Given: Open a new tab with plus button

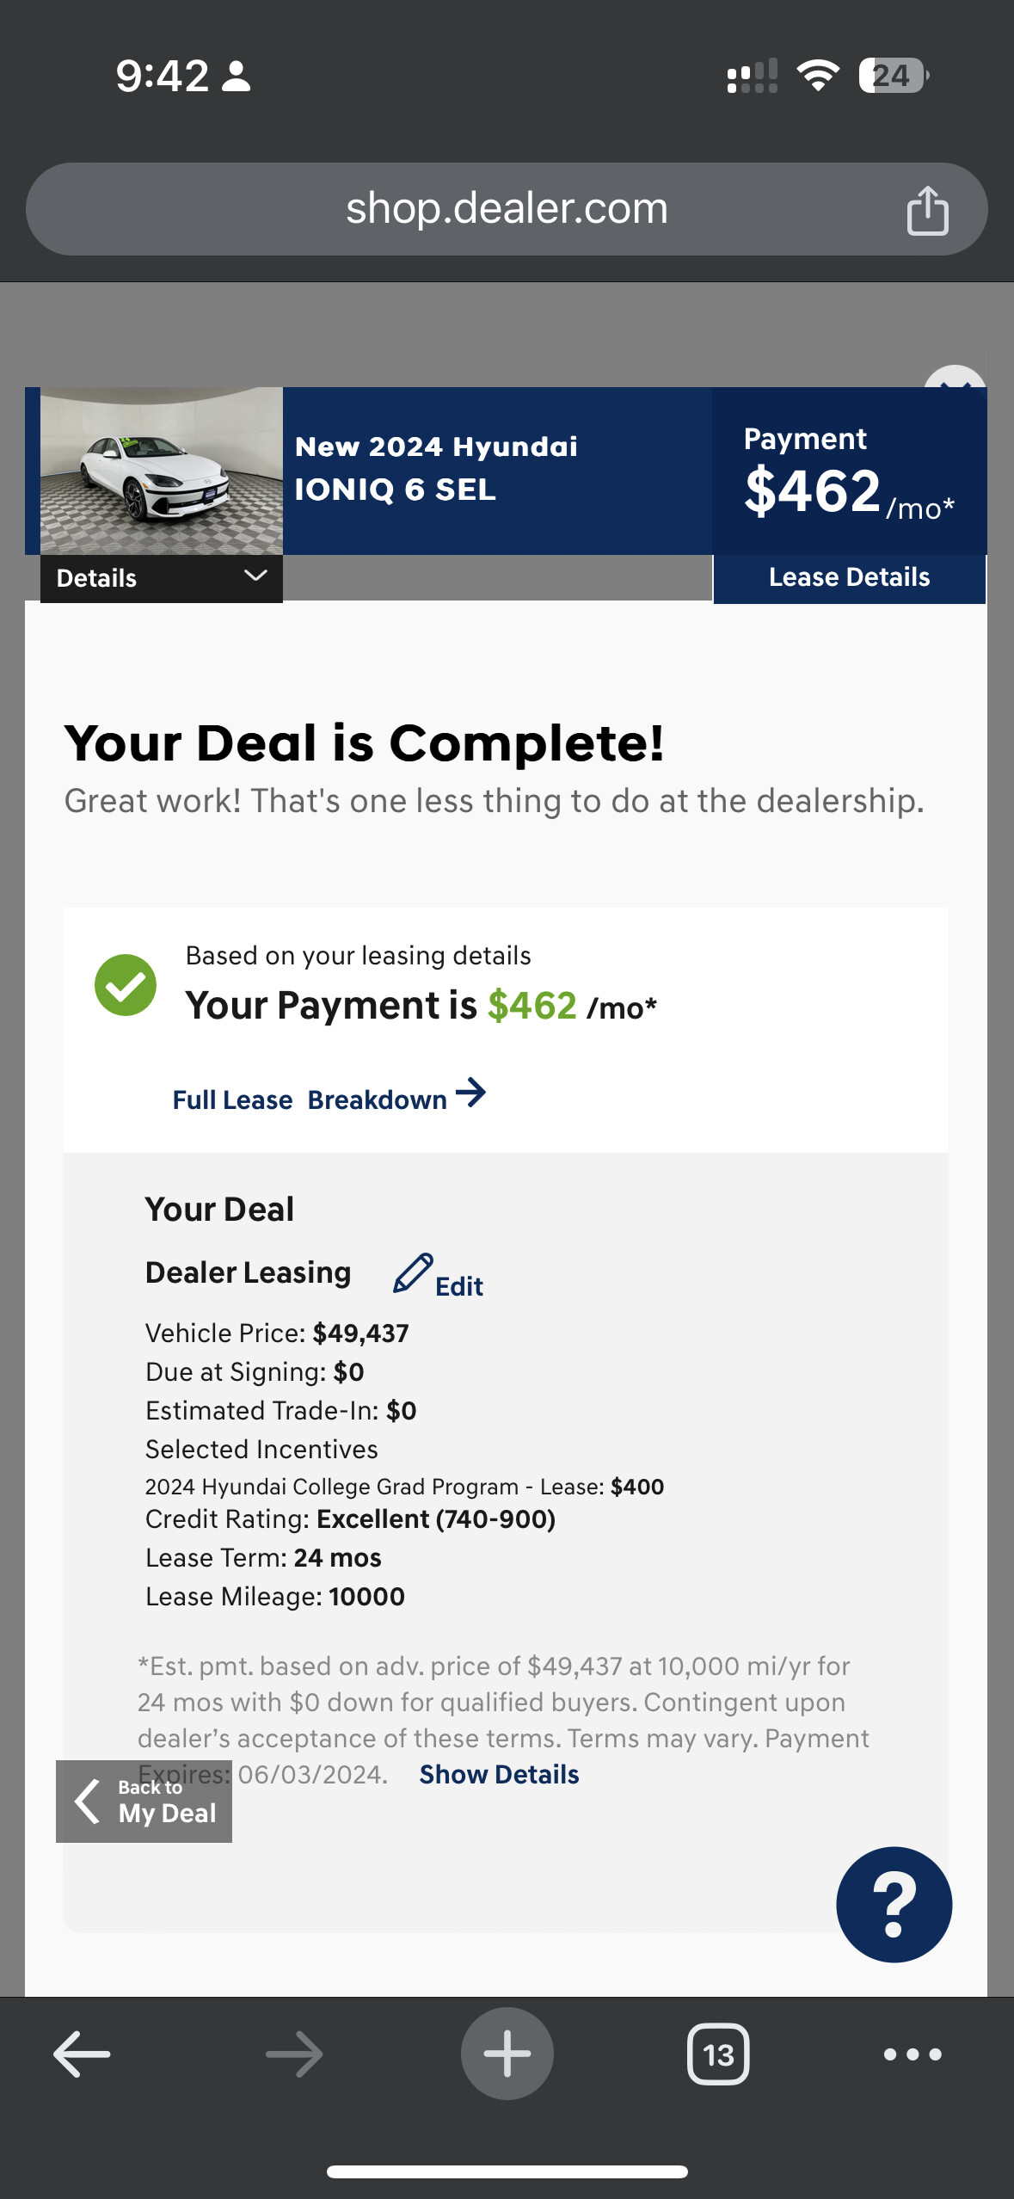Looking at the screenshot, I should (x=507, y=2054).
